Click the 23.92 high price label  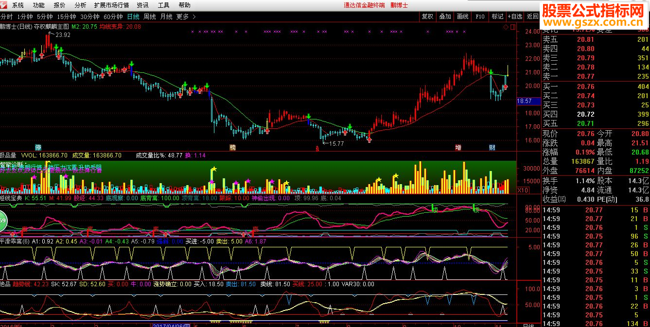(63, 35)
